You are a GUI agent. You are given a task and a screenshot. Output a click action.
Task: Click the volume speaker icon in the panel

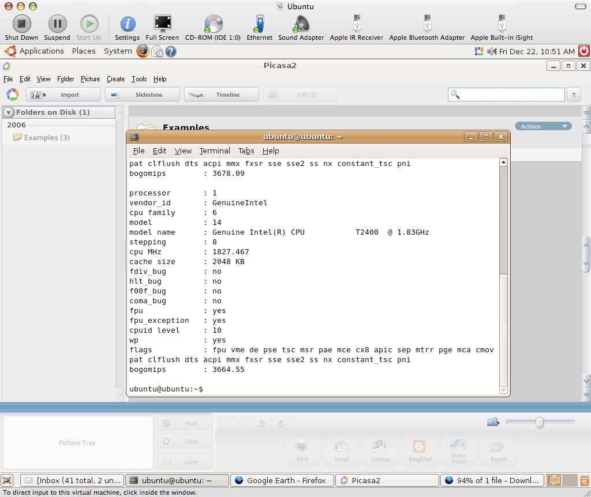point(492,51)
